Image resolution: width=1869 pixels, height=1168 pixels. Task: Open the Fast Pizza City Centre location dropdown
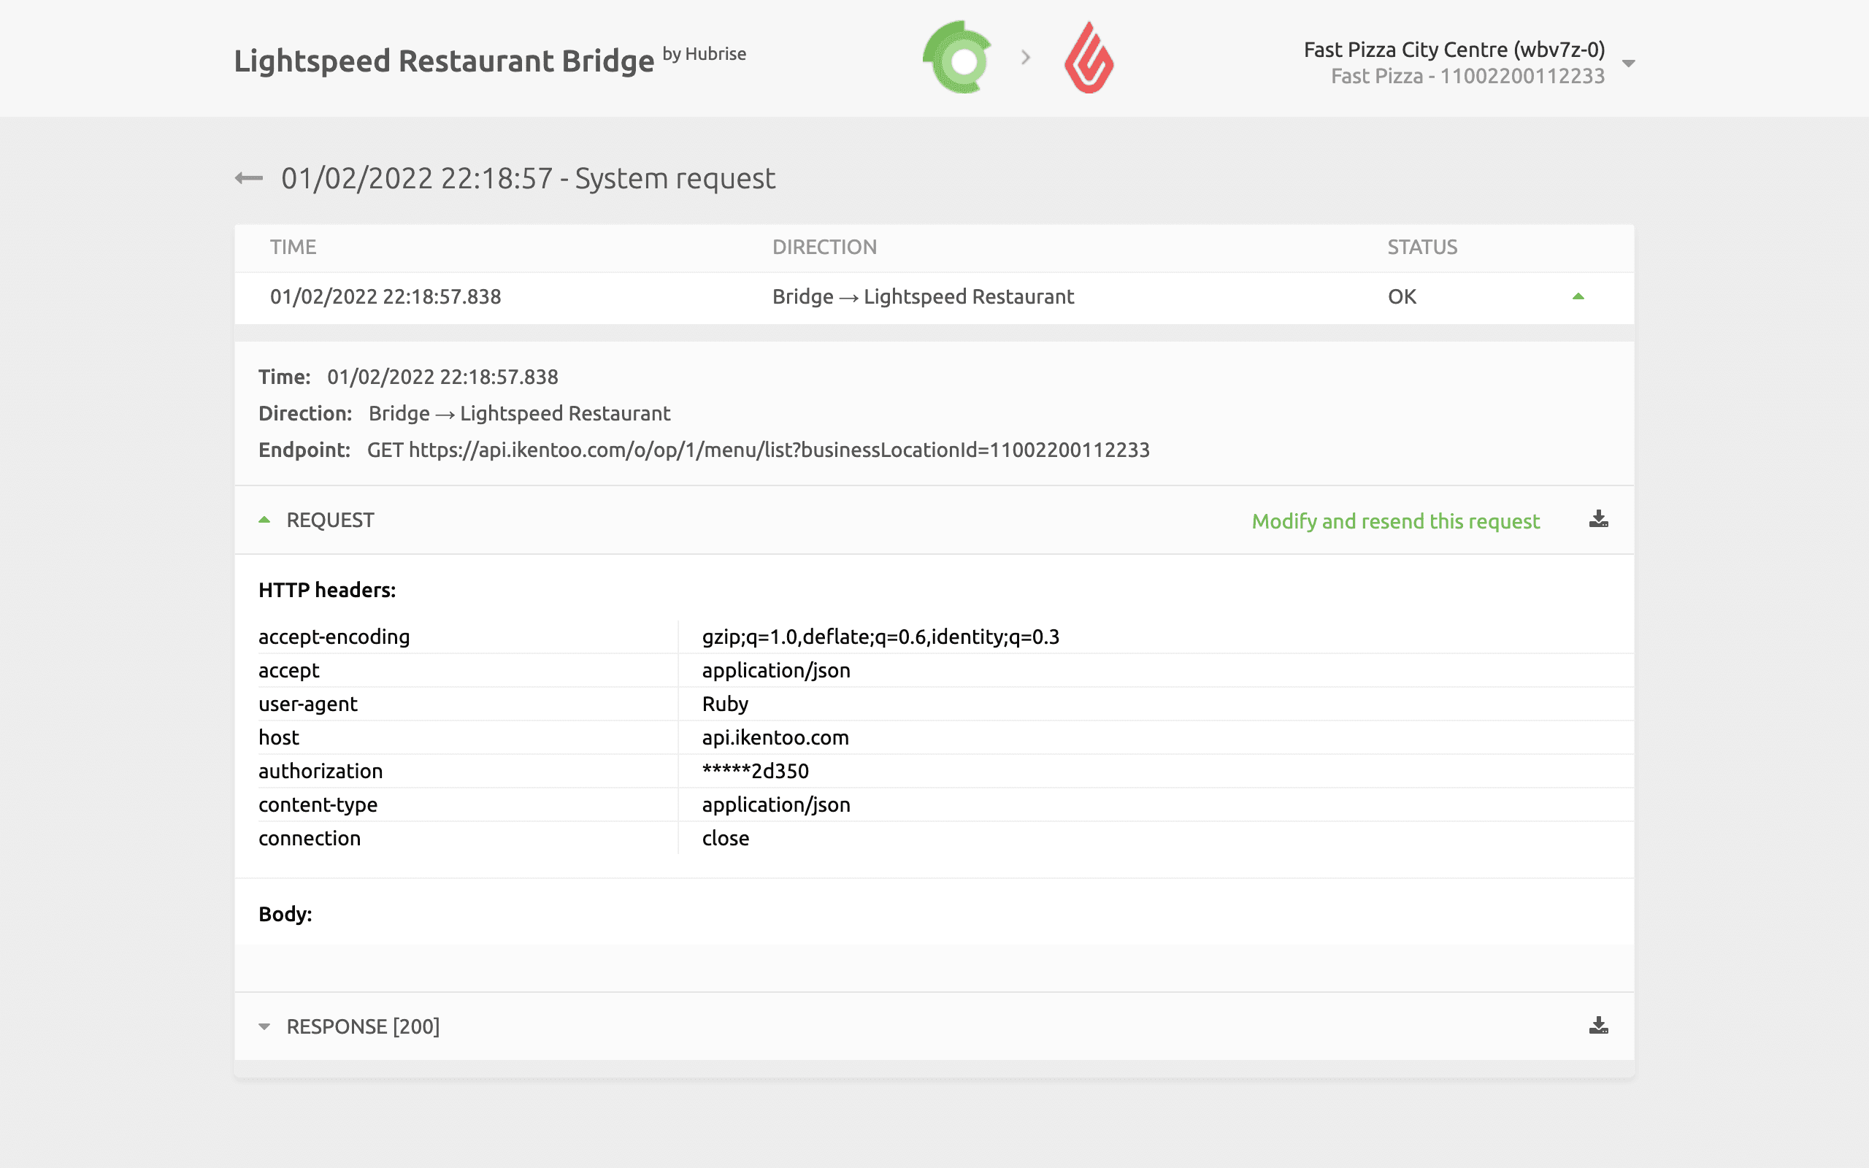coord(1628,64)
